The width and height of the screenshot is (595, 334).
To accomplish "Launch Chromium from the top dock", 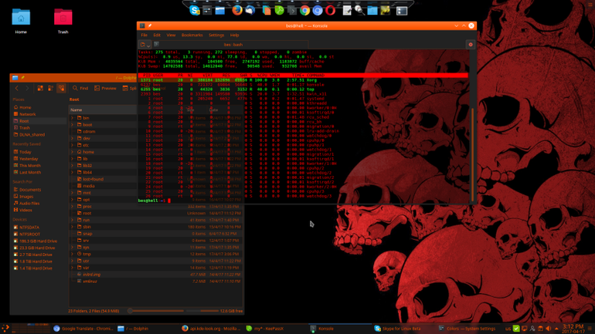I will (x=318, y=11).
